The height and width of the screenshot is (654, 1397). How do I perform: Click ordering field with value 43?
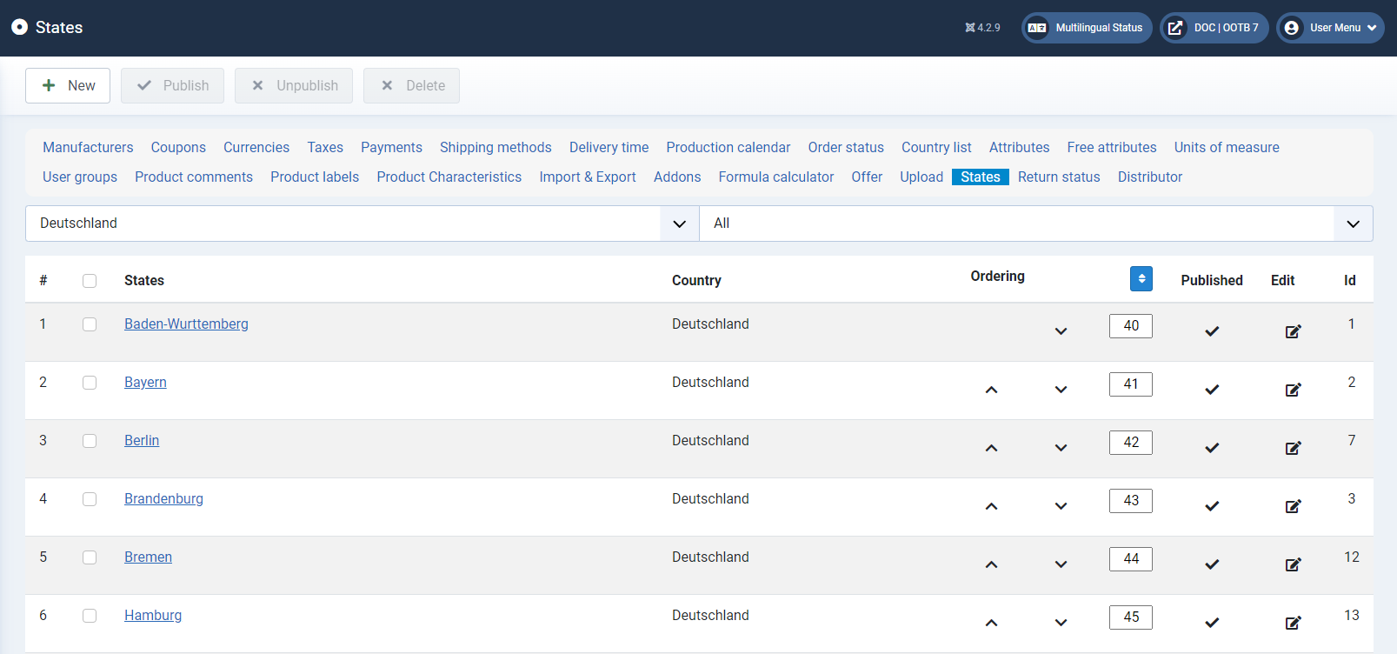[x=1131, y=501]
